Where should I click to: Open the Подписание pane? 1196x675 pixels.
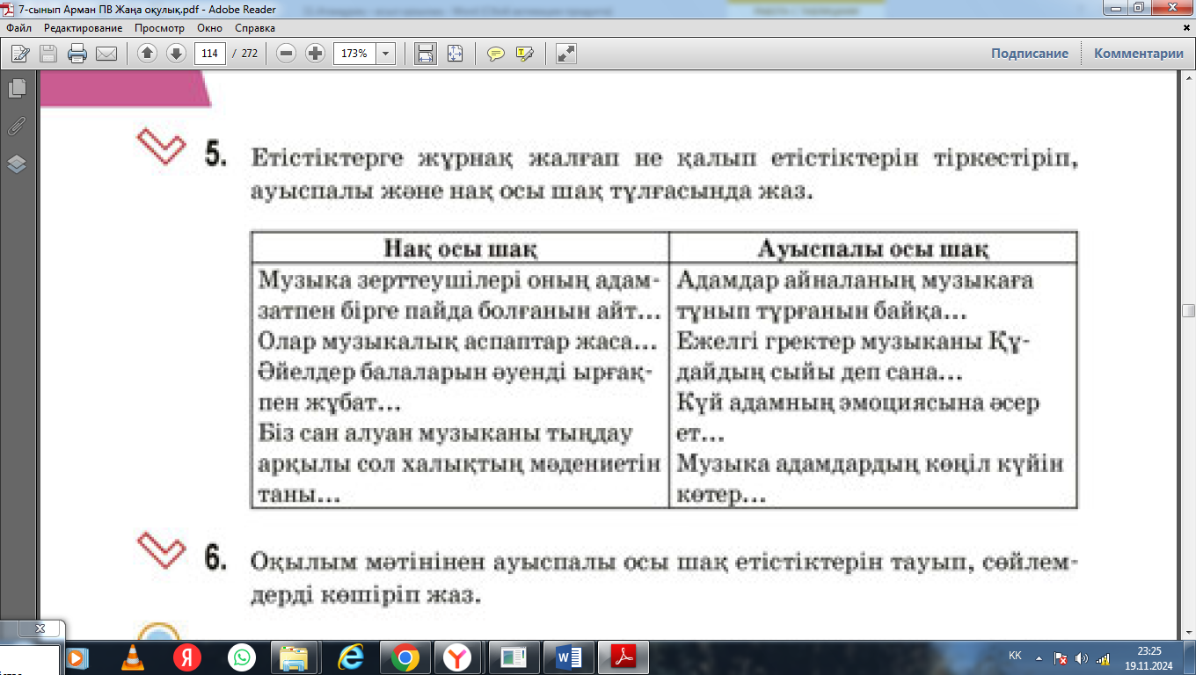(1029, 54)
